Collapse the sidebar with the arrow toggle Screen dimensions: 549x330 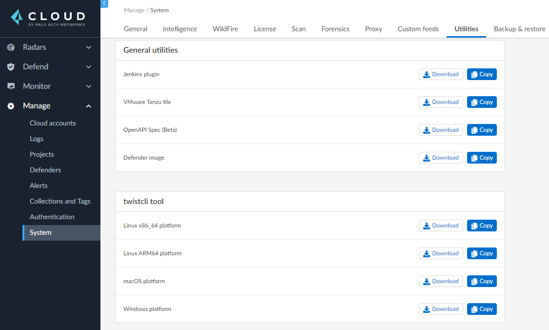point(104,3)
